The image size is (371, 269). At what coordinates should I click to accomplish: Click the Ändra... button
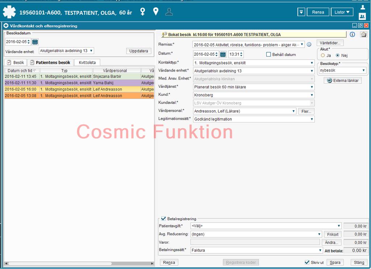332,243
